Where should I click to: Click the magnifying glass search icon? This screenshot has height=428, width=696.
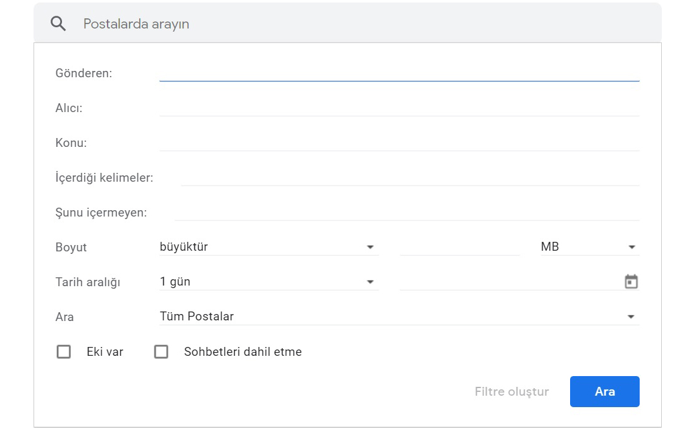[x=58, y=24]
